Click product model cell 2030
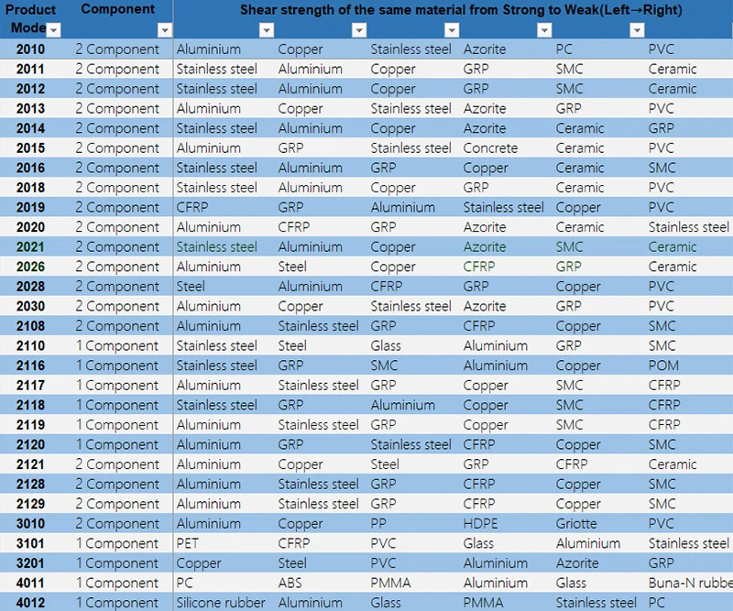 click(31, 306)
